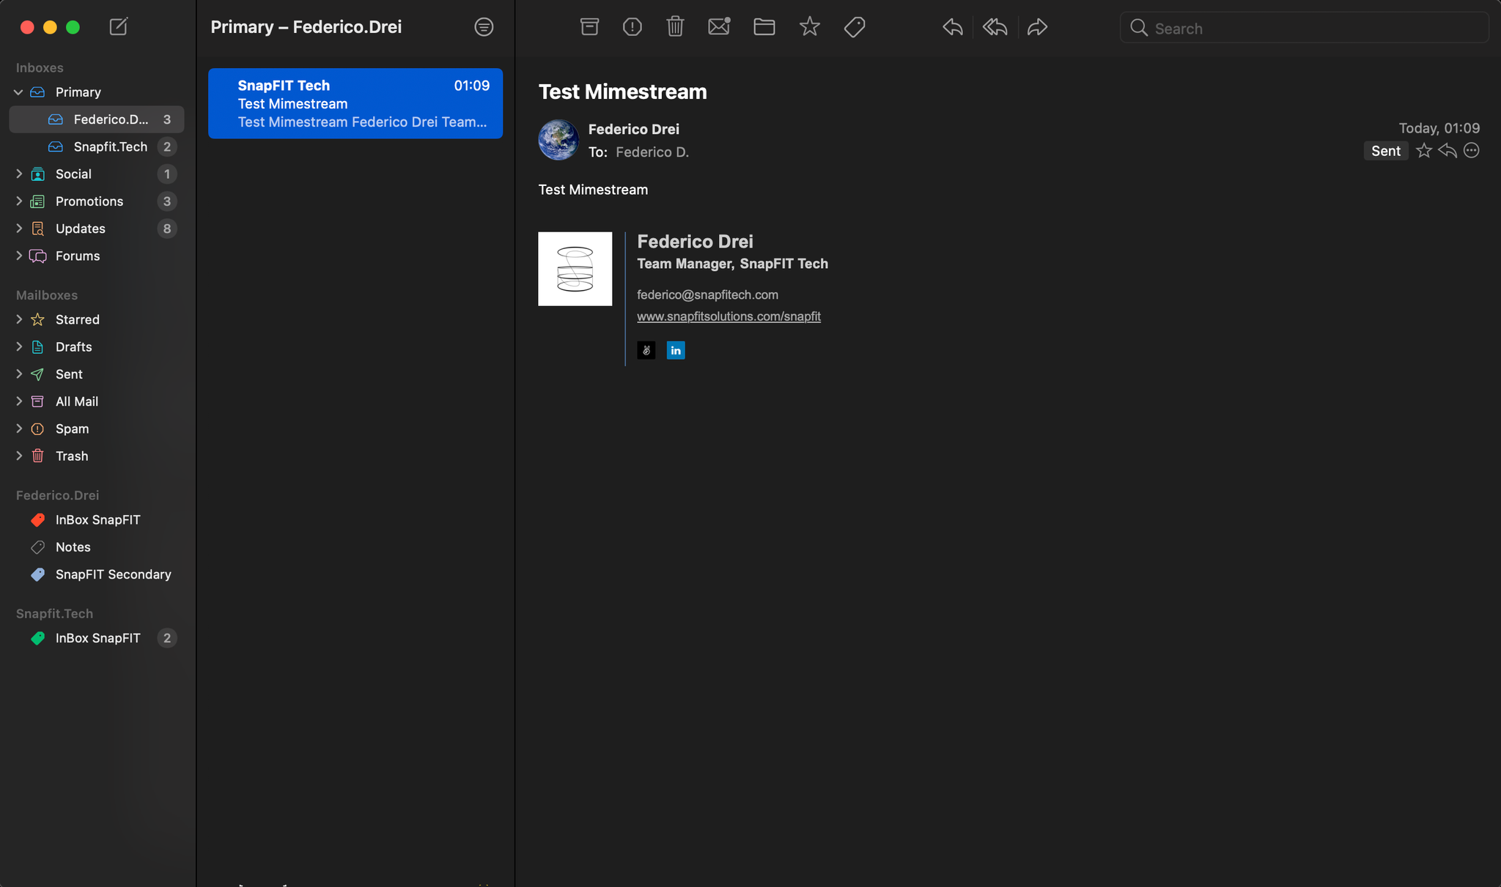Star this email in message header
This screenshot has height=887, width=1501.
tap(1423, 151)
